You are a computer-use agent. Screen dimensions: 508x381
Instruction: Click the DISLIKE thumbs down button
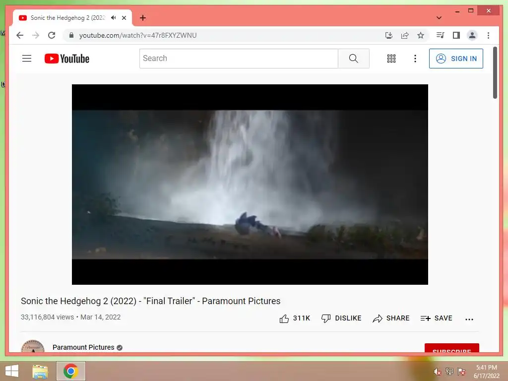point(341,318)
